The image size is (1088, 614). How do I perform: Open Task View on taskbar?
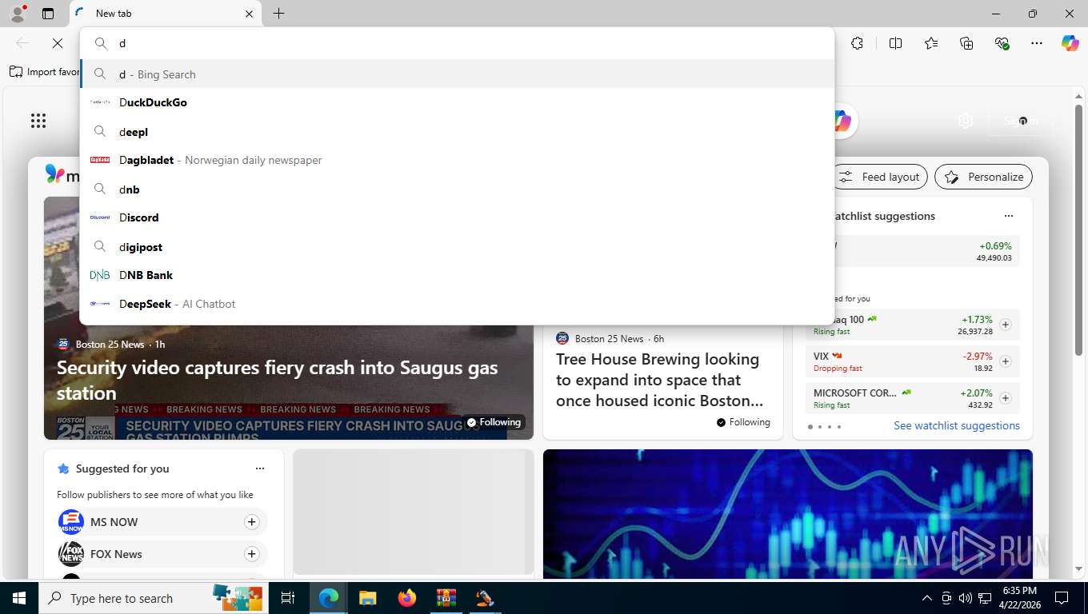288,598
